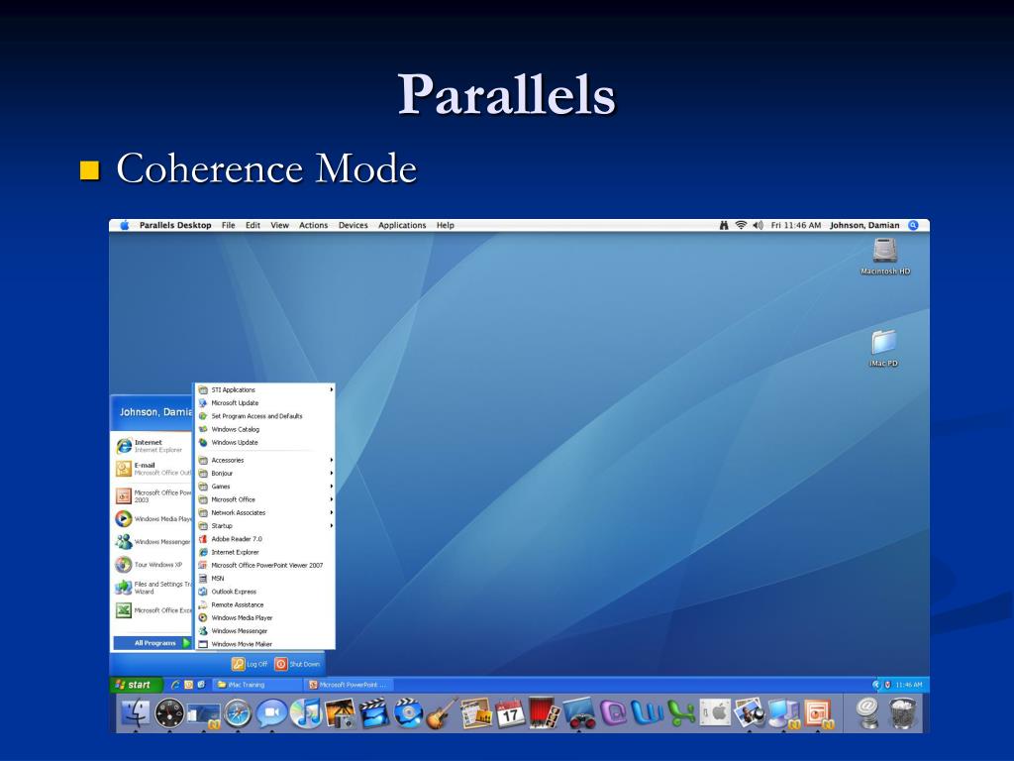
Task: Click the @ address icon in dock
Action: point(867,713)
